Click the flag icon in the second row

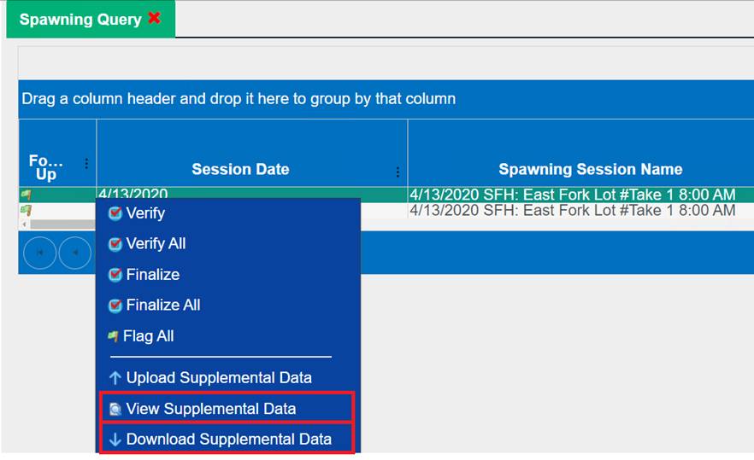(26, 210)
